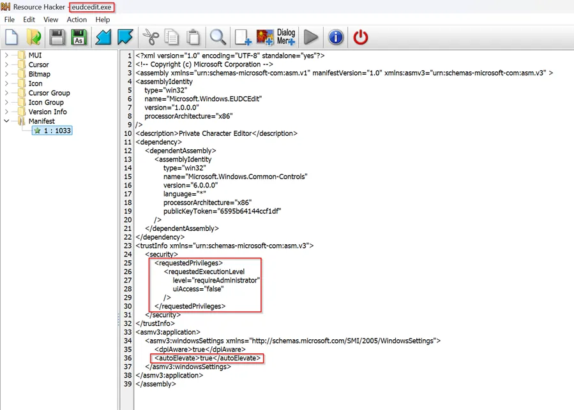This screenshot has height=410, width=574.
Task: Expand the Bitmap folder chevron
Action: click(7, 74)
